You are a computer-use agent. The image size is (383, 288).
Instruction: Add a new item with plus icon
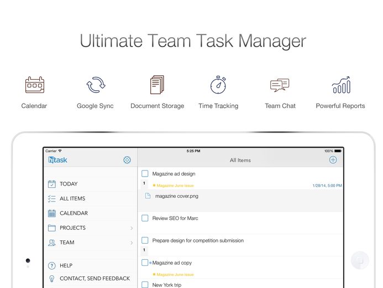click(333, 160)
